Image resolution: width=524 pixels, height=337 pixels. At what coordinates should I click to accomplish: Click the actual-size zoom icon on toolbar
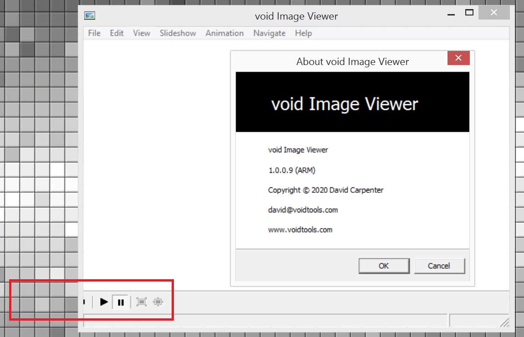click(158, 302)
